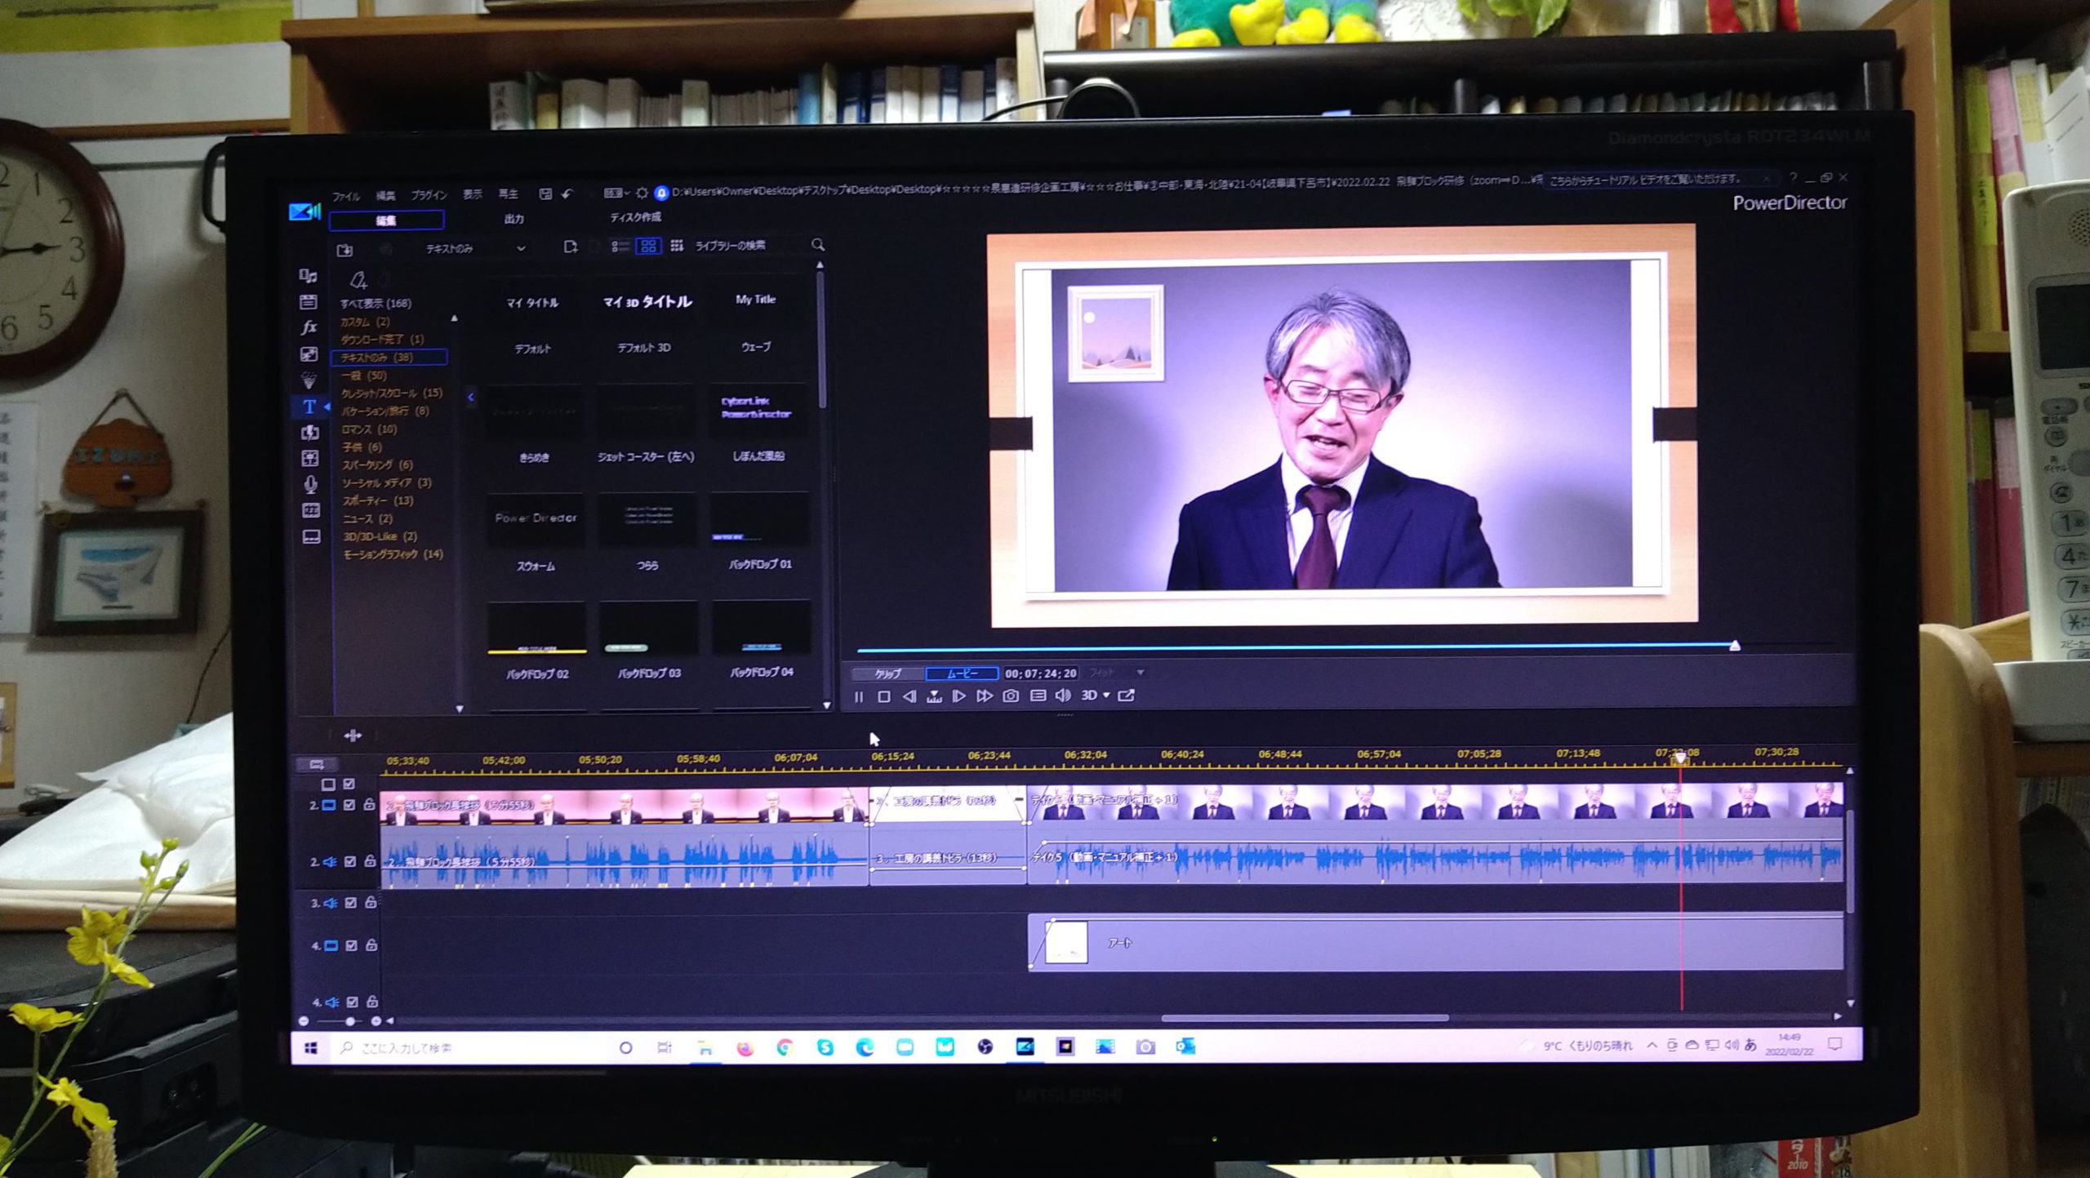Click the create new title template icon
2090x1178 pixels.
[571, 246]
